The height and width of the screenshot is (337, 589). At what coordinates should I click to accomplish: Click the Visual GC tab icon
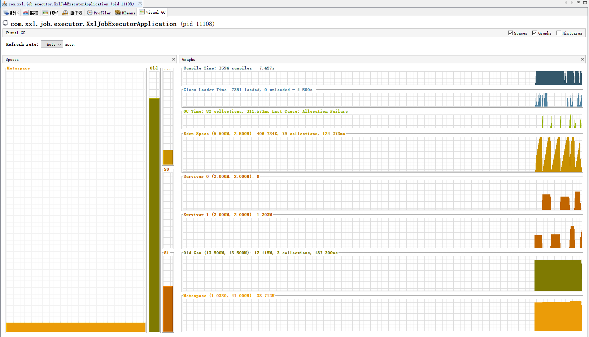coord(142,12)
